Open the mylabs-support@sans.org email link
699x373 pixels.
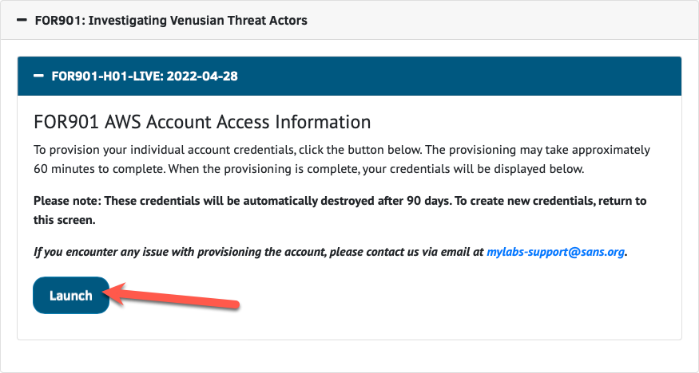556,252
